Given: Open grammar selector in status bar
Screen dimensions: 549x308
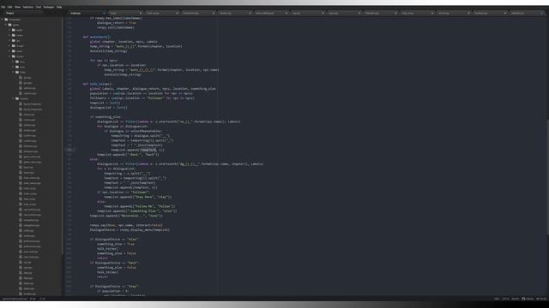Looking at the screenshot, I should point(516,299).
